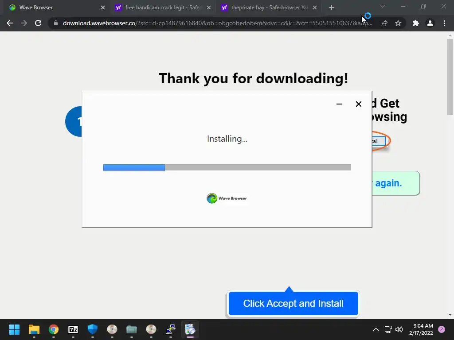Image resolution: width=454 pixels, height=340 pixels.
Task: Open the second disc icon on taskbar
Action: (x=151, y=329)
